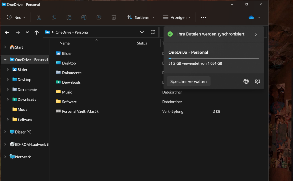Screen dimensions: 293x181
Task: Expand Downloads node in sidebar tree
Action: click(x=8, y=99)
